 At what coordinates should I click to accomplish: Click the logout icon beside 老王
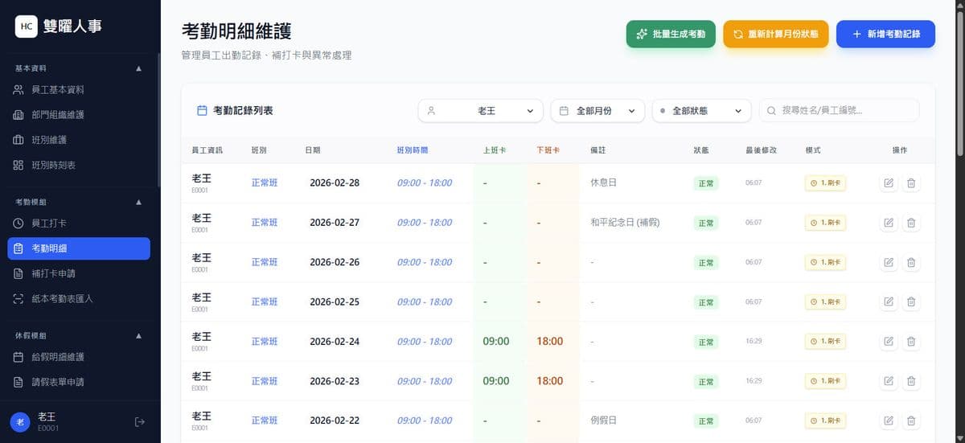point(140,421)
